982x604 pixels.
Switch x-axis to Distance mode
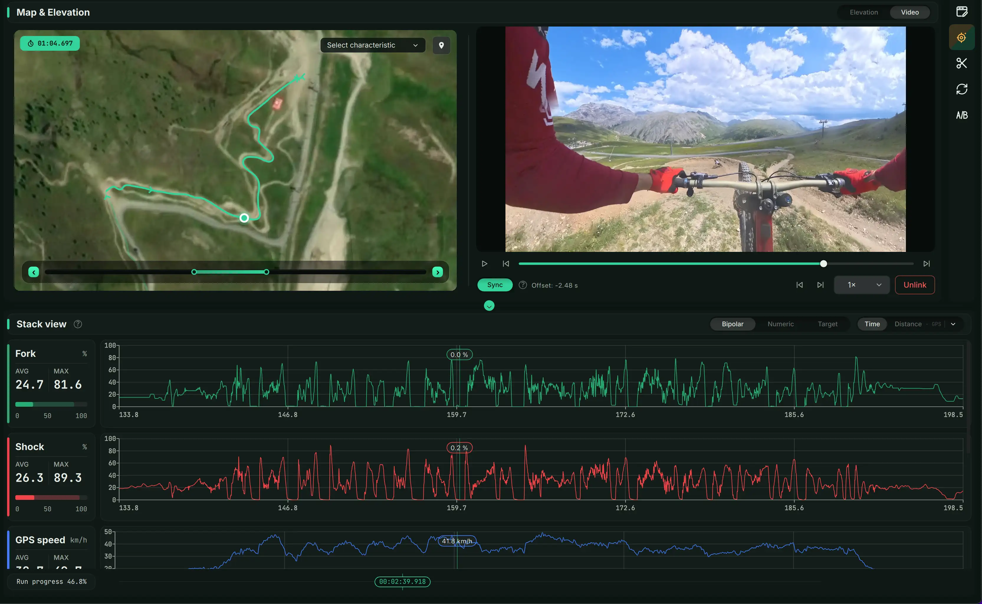(908, 324)
